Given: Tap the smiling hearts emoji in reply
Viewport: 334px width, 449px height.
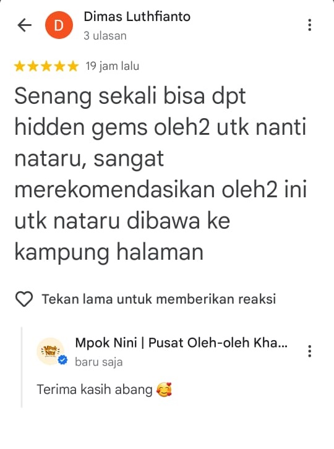Looking at the screenshot, I should click(164, 390).
